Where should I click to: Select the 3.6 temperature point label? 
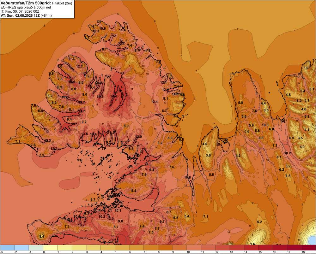(x=208, y=155)
